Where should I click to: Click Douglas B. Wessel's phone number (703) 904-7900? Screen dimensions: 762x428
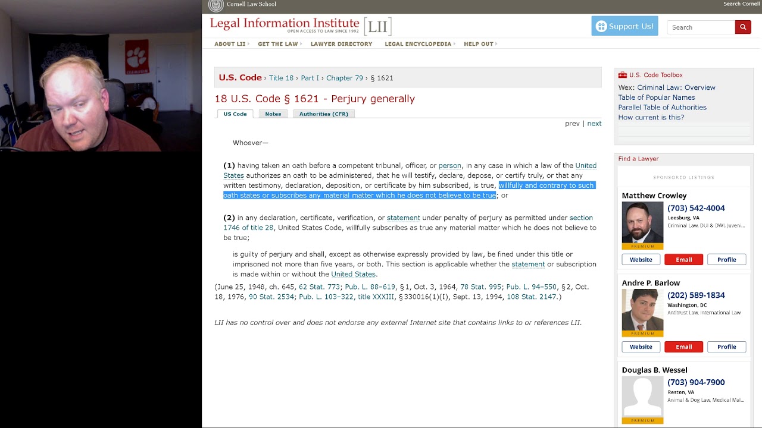696,382
